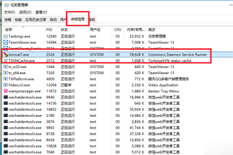This screenshot has height=155, width=233.
Task: Click icon of wechatdevtools.exe PID 8436
Action: [x=6, y=140]
